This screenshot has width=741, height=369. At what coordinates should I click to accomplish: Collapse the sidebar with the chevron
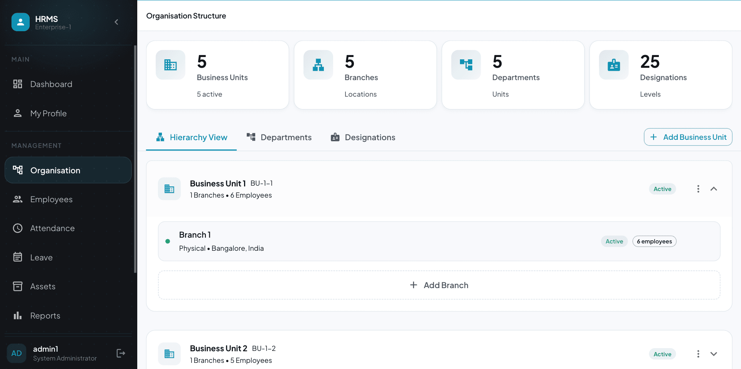tap(116, 22)
